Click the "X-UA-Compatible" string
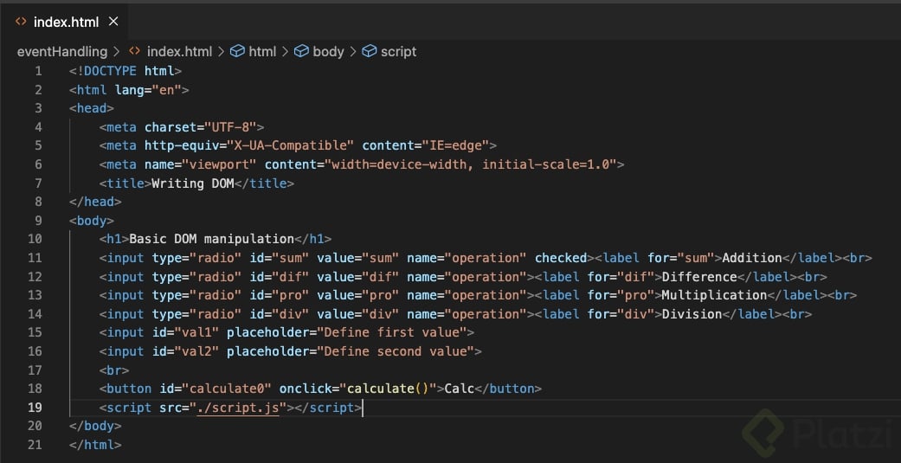Image resolution: width=901 pixels, height=463 pixels. tap(291, 146)
